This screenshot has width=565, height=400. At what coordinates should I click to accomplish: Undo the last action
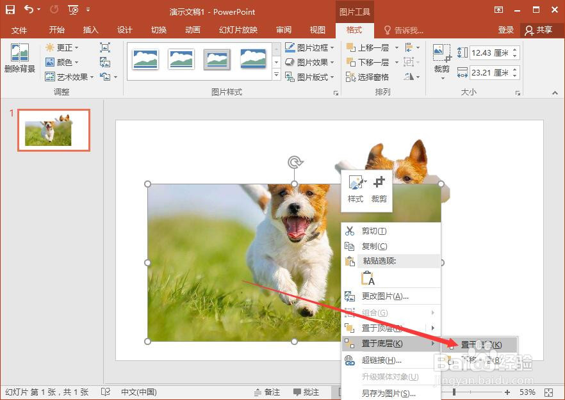(x=29, y=10)
